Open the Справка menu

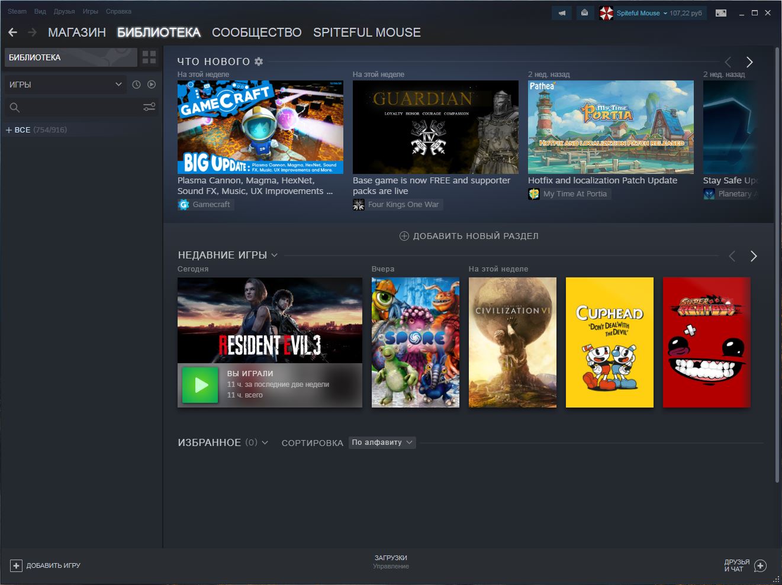[118, 11]
